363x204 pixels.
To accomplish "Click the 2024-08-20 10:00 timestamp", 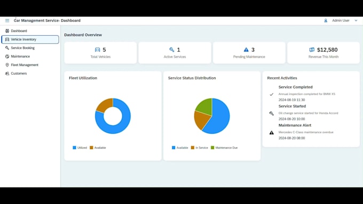I will tap(291, 119).
